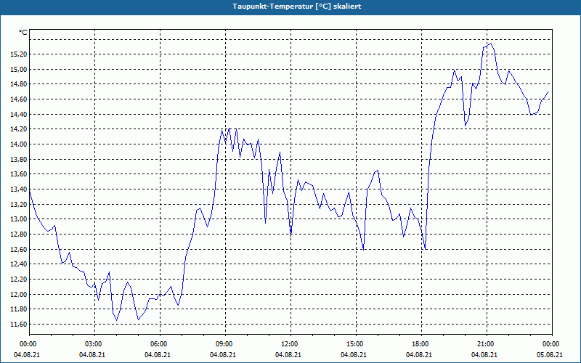Pick the 12,40 y-axis value
Viewport: 581px width, 363px height.
[20, 264]
